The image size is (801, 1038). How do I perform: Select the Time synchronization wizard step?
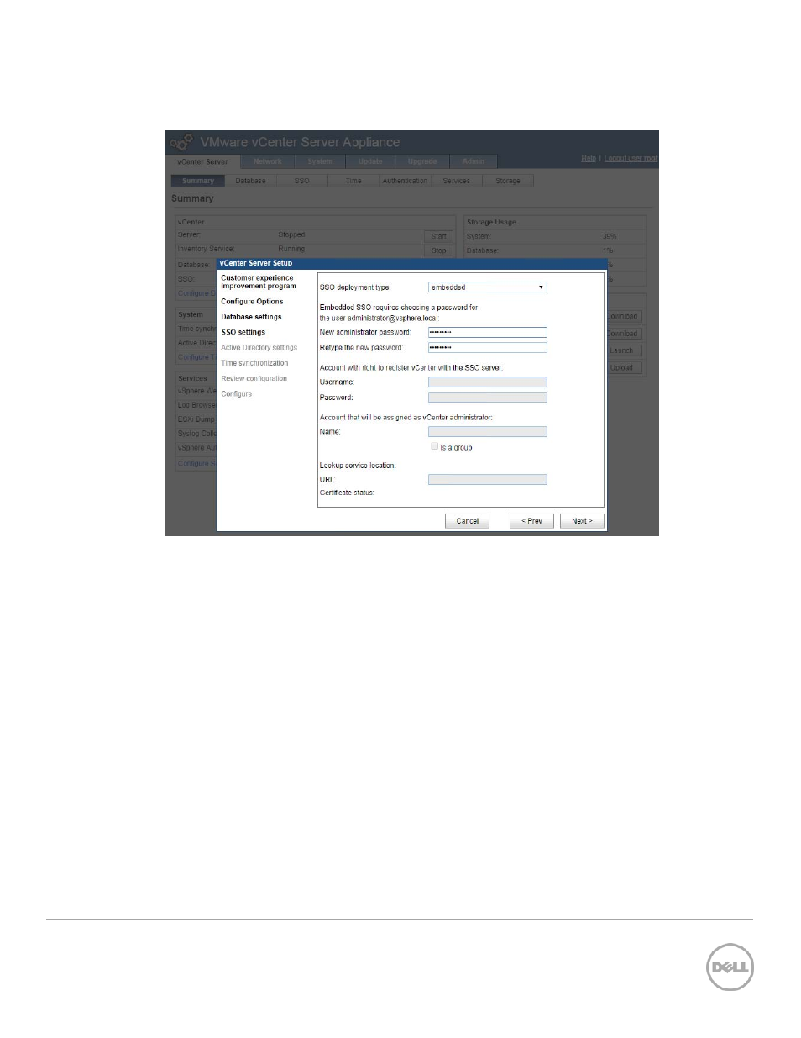click(254, 363)
